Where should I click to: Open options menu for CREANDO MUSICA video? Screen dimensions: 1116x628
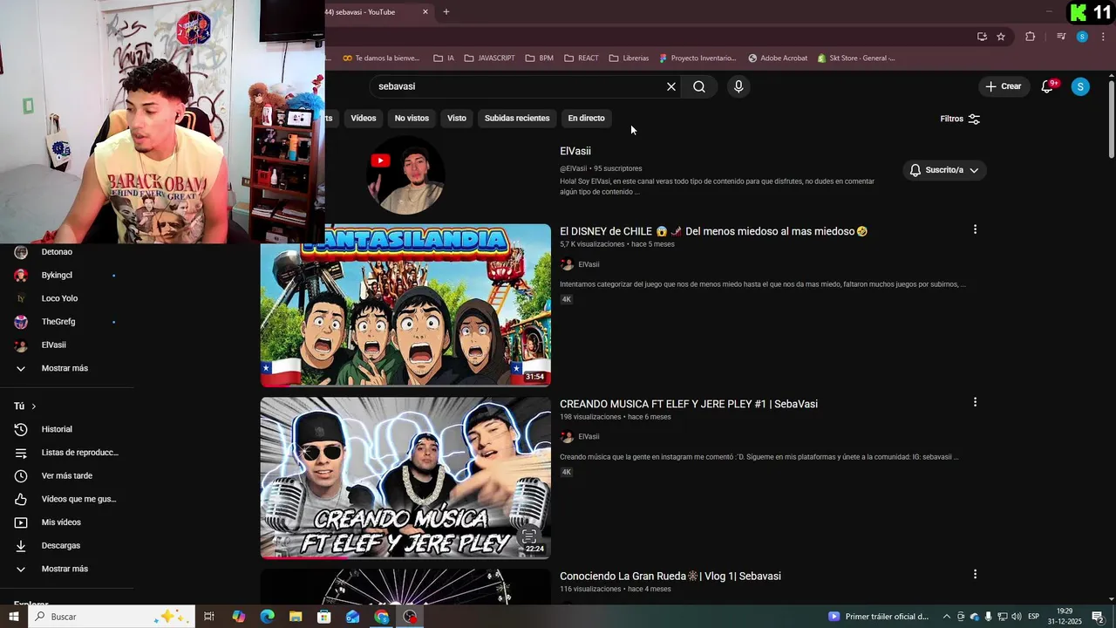(x=975, y=402)
